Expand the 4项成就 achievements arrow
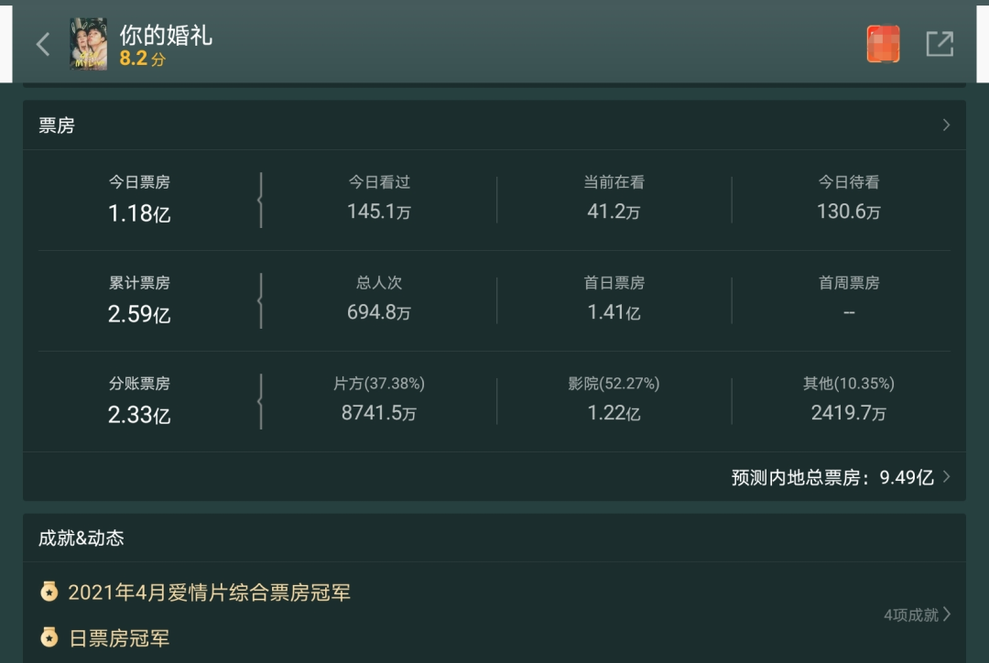Screen dimensions: 989x663 pyautogui.click(x=947, y=614)
